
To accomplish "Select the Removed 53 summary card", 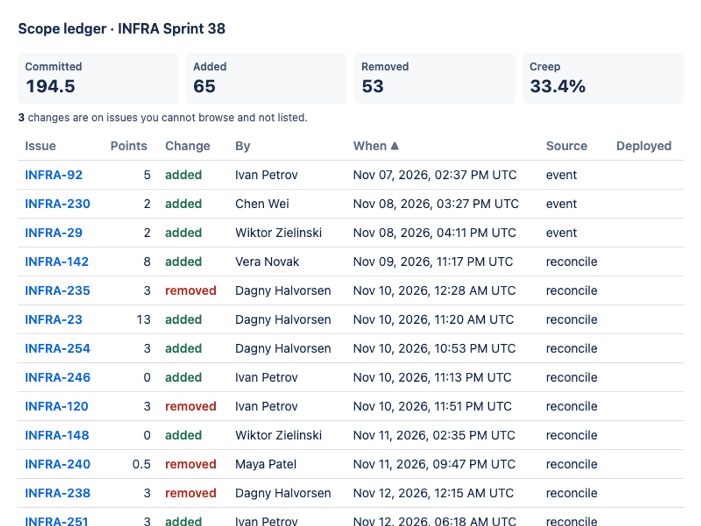I will (435, 78).
